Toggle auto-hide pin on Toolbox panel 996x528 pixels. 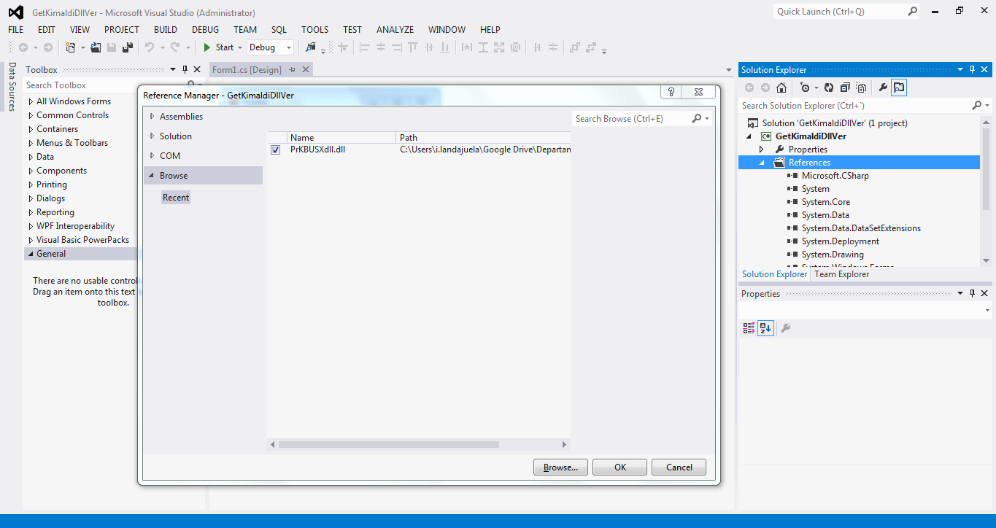185,69
